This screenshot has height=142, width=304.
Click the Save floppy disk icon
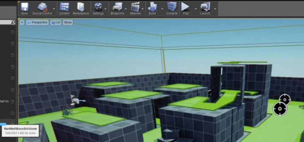coord(24,9)
